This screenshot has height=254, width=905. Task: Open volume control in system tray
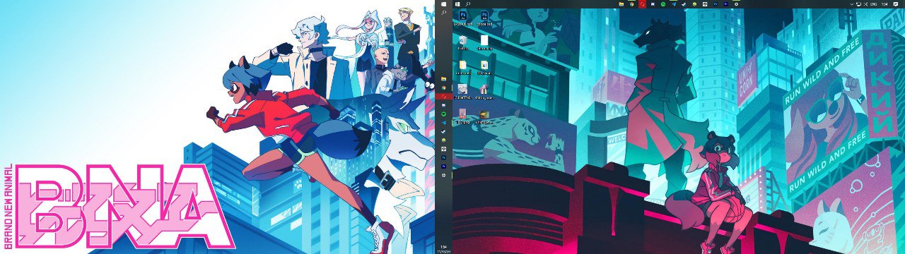[865, 4]
